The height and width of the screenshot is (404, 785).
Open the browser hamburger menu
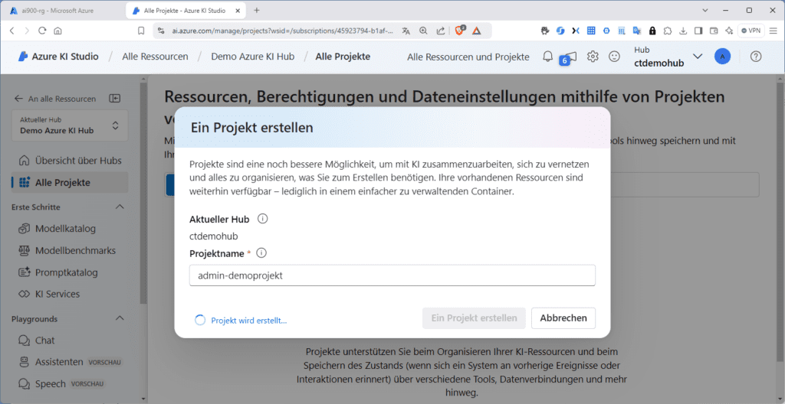tap(774, 31)
